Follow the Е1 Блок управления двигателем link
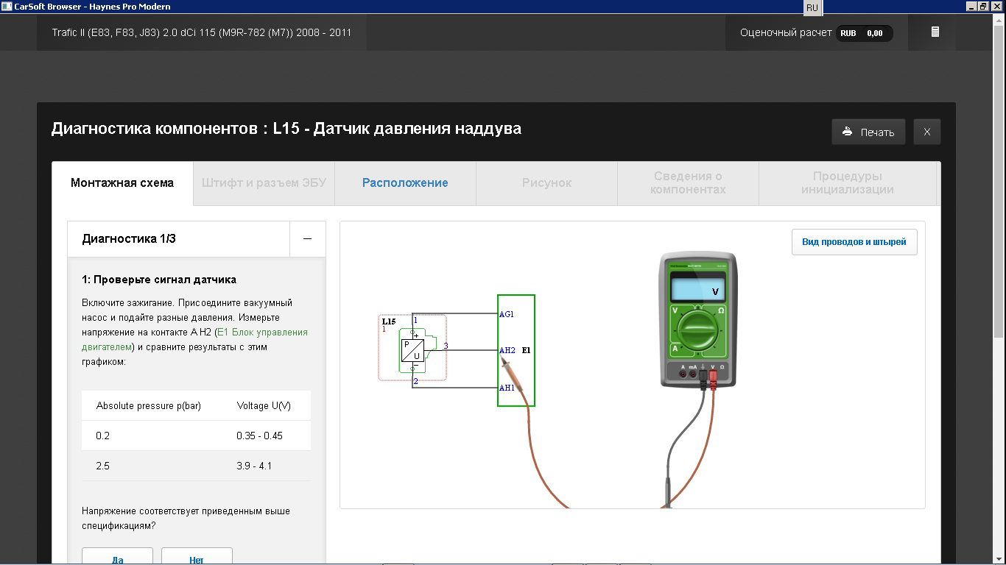 pyautogui.click(x=194, y=339)
